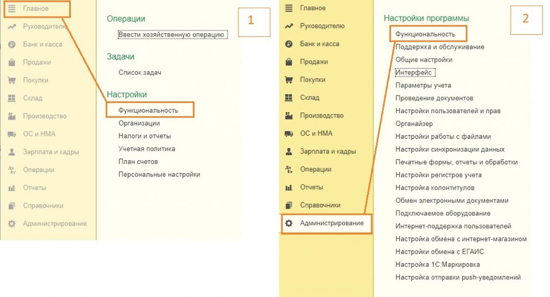This screenshot has width=550, height=297.
Task: Click the Отчеты bar-chart icon in the bright sidebar
Action: click(289, 188)
